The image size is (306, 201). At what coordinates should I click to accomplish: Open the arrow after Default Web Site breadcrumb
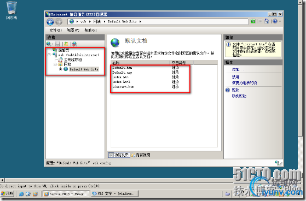click(140, 21)
